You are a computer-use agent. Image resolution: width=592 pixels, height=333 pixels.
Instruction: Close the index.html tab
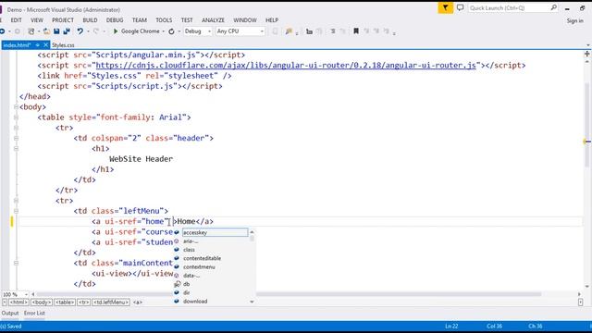point(45,45)
